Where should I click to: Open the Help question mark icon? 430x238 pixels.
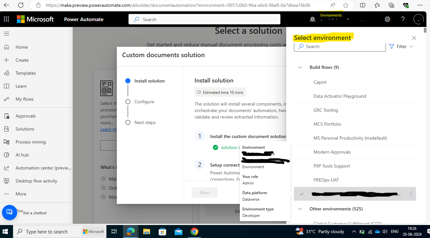(403, 19)
